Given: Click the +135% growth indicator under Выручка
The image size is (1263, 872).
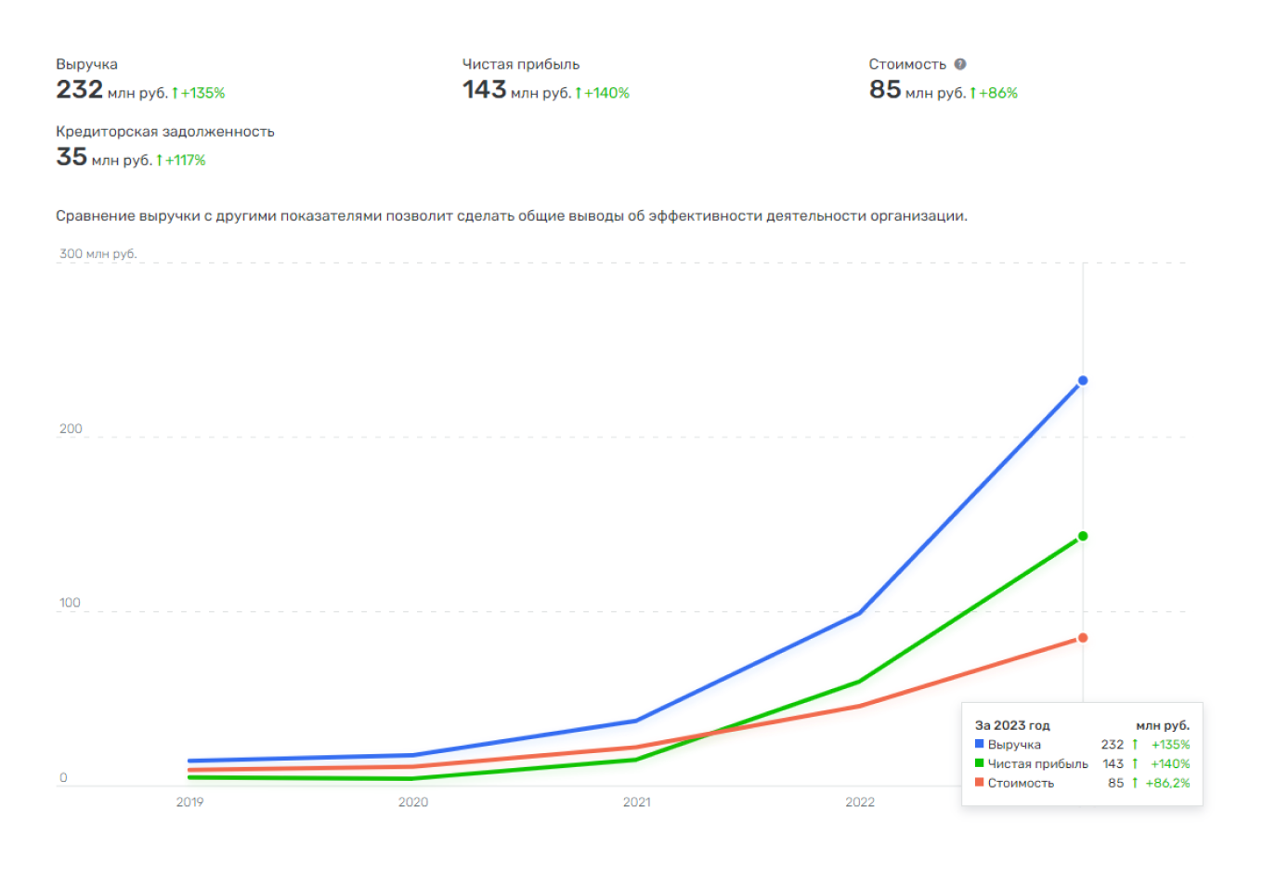Looking at the screenshot, I should click(199, 93).
